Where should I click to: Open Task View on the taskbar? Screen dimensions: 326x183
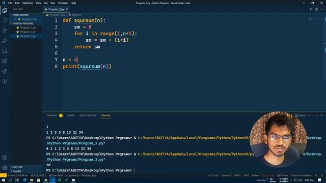[x=17, y=180]
